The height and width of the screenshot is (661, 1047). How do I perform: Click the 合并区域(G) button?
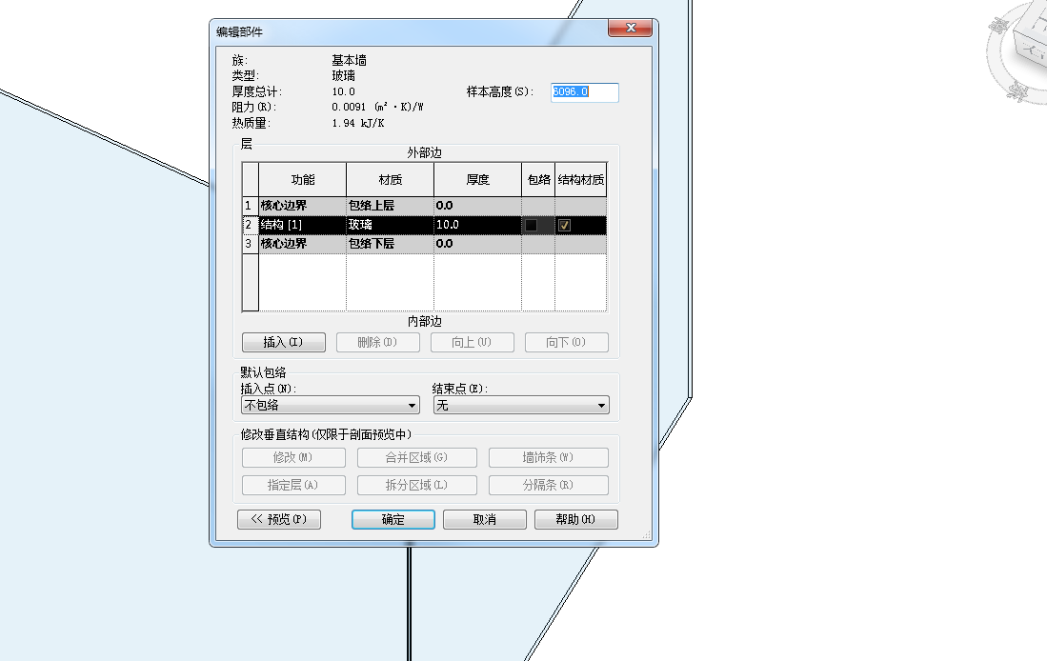point(416,457)
